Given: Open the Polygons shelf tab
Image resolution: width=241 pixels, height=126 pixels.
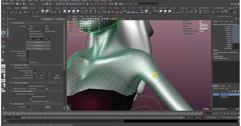Looking at the screenshot, I should coord(57,8).
